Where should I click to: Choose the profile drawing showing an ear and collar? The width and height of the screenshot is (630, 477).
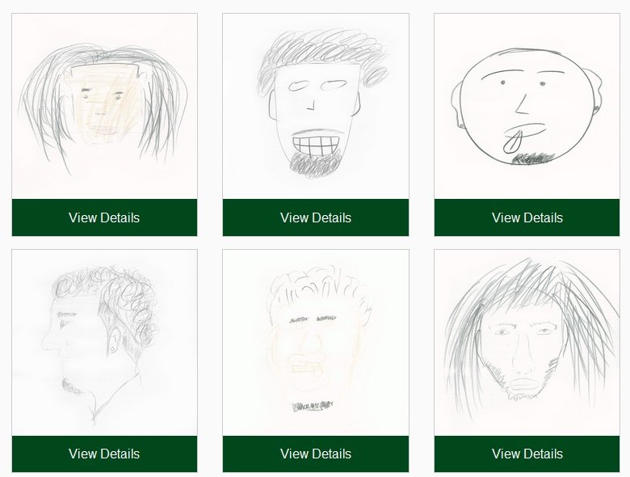coord(104,342)
